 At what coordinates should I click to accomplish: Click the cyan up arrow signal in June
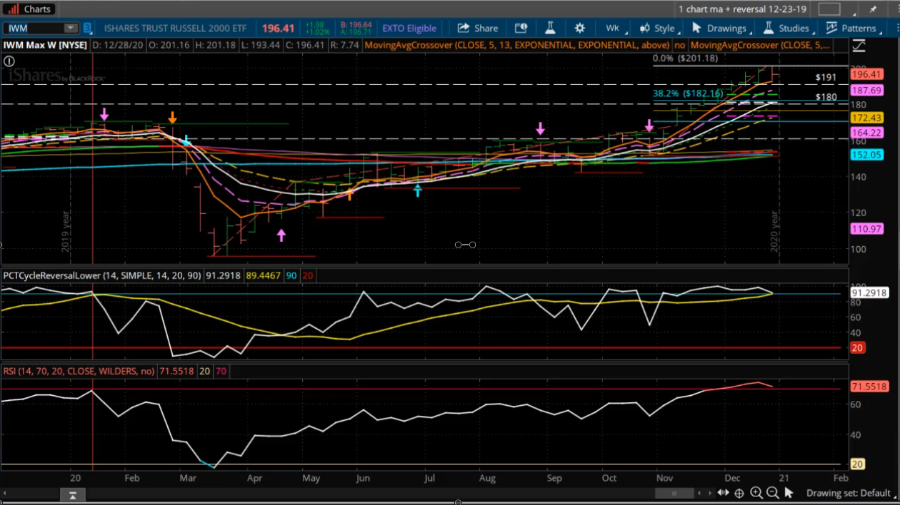tap(418, 190)
